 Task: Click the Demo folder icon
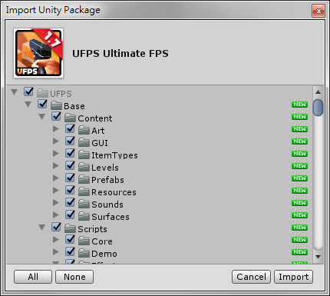click(x=84, y=253)
